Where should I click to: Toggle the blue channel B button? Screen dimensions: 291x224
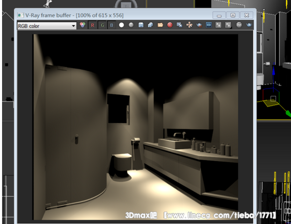click(x=111, y=25)
